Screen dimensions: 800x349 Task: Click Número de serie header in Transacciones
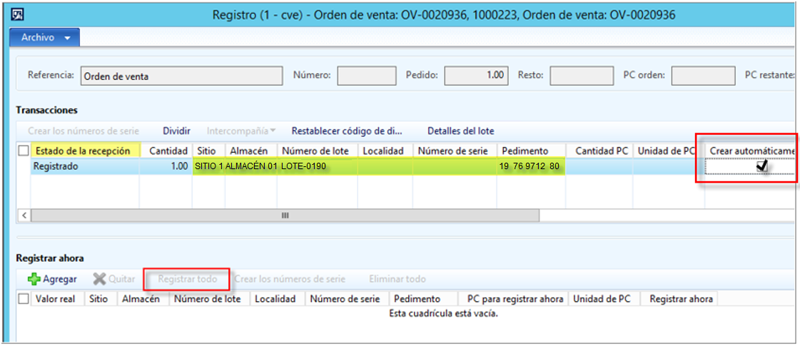click(454, 151)
